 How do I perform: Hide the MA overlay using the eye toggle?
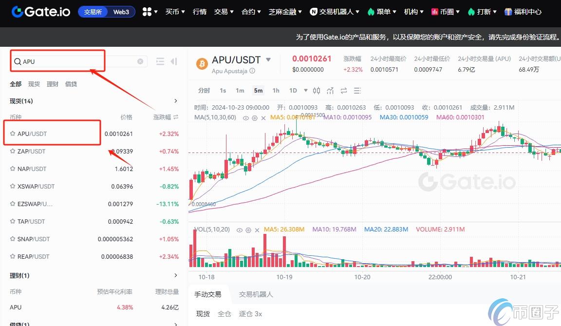[246, 118]
